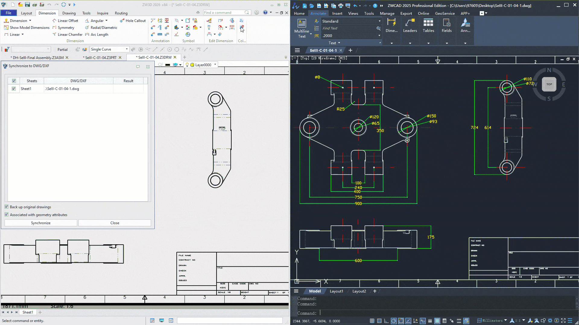Click the save icon in ZW3D title bar
579x325 pixels.
tap(27, 5)
